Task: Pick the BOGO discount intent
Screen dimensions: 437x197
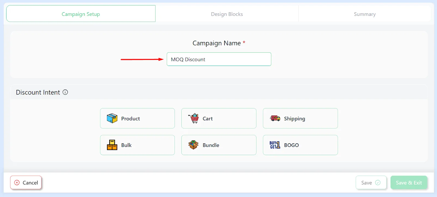Action: pyautogui.click(x=300, y=145)
